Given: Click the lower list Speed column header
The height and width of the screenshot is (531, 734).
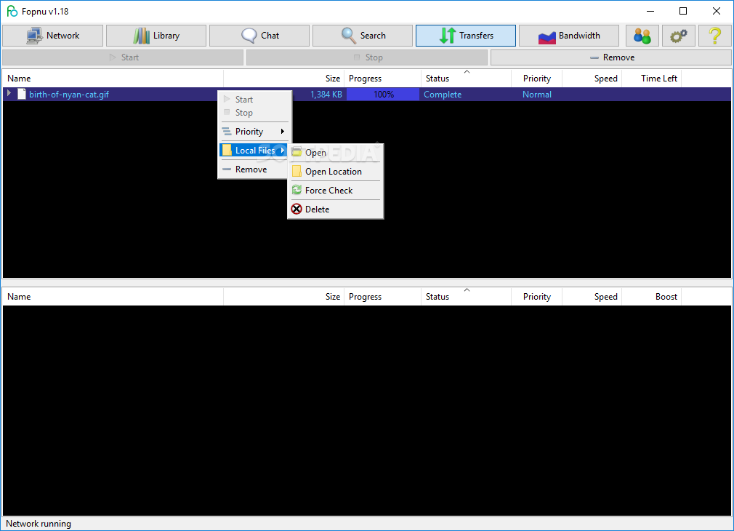Looking at the screenshot, I should [592, 297].
